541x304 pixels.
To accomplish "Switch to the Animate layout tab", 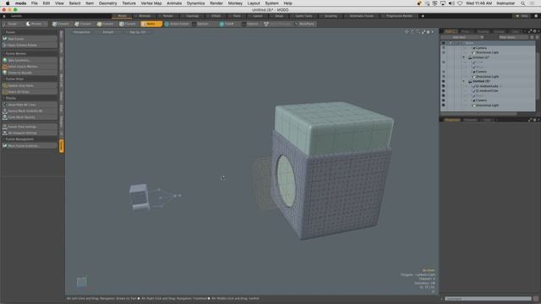I will click(145, 16).
